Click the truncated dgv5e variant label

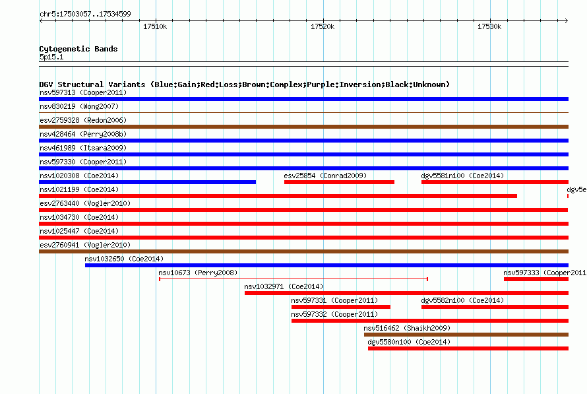pos(576,189)
